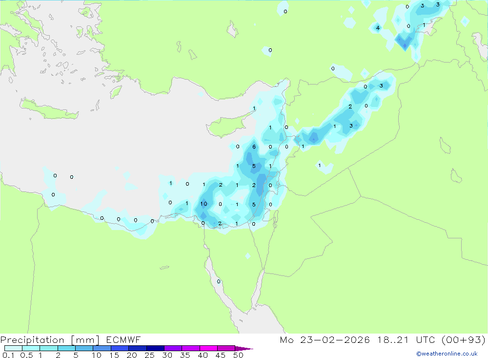Click the '50' label under the legend
This screenshot has width=488, height=358.
pos(238,355)
